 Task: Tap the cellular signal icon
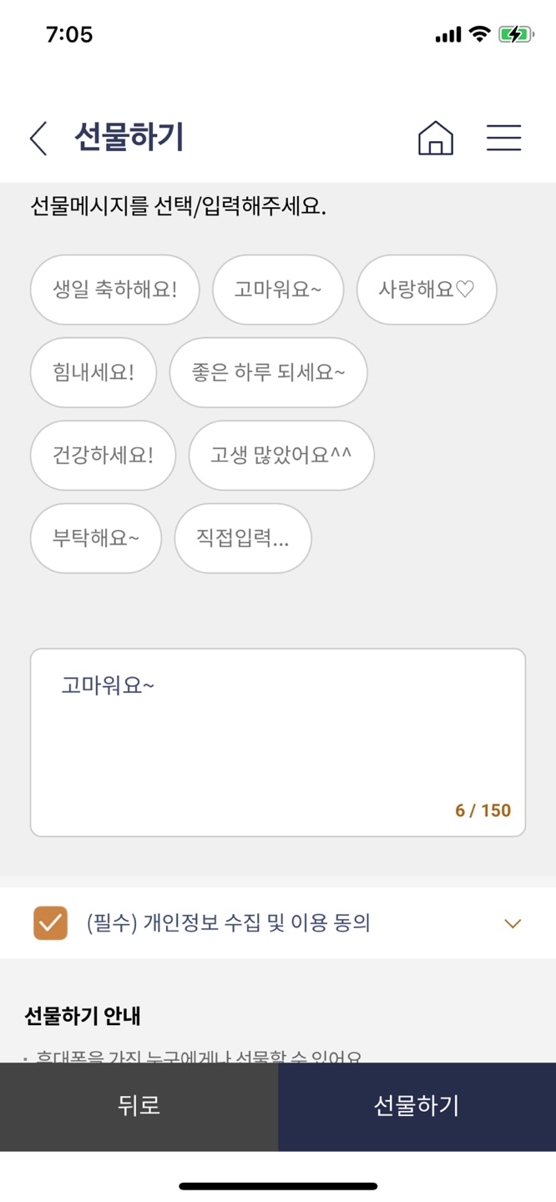click(x=448, y=35)
